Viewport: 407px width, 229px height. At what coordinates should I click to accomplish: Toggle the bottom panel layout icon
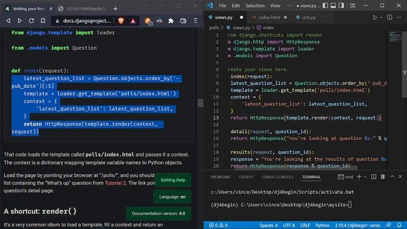coord(333,6)
